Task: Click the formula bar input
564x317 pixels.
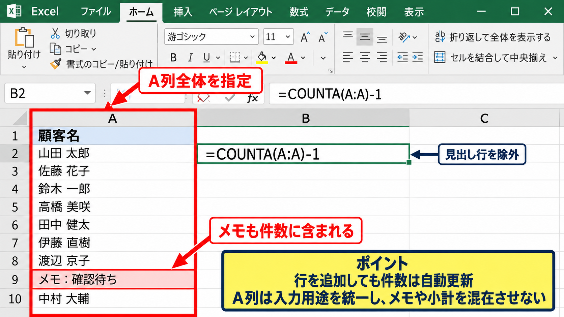Action: [416, 94]
